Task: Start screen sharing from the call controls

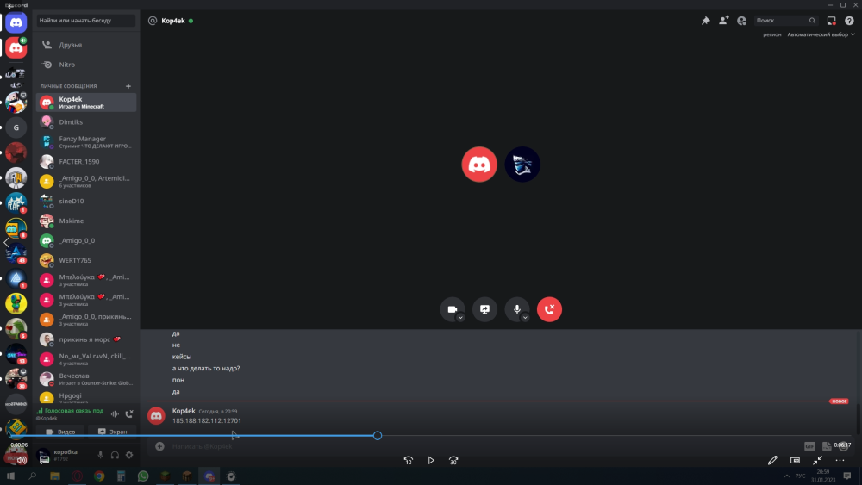Action: (x=484, y=309)
